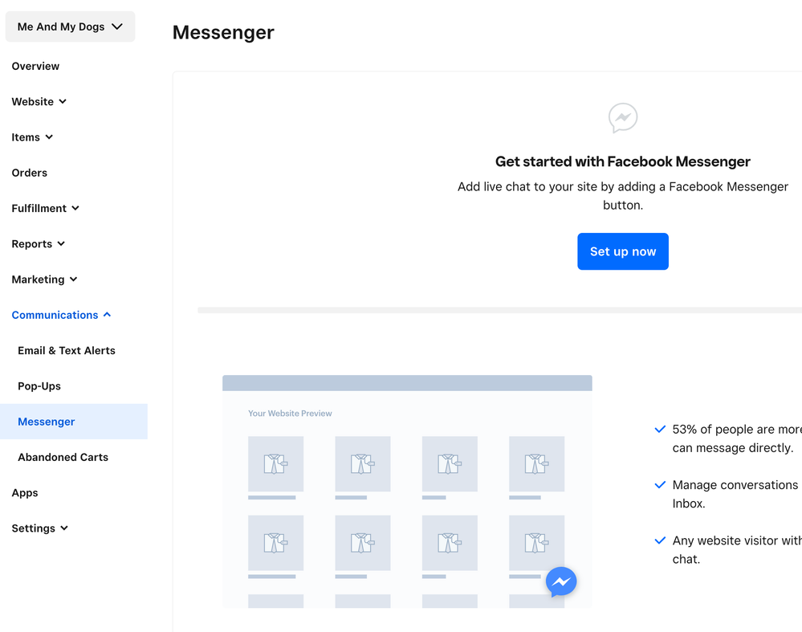Expand the Reports menu section

coord(38,244)
